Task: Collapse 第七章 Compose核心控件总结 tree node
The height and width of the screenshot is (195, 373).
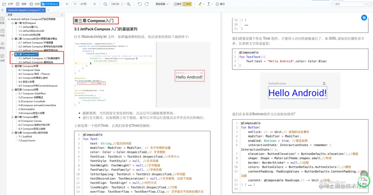Action: 13,132
